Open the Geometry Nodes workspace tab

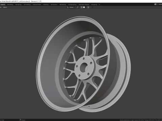pyautogui.click(x=84, y=5)
